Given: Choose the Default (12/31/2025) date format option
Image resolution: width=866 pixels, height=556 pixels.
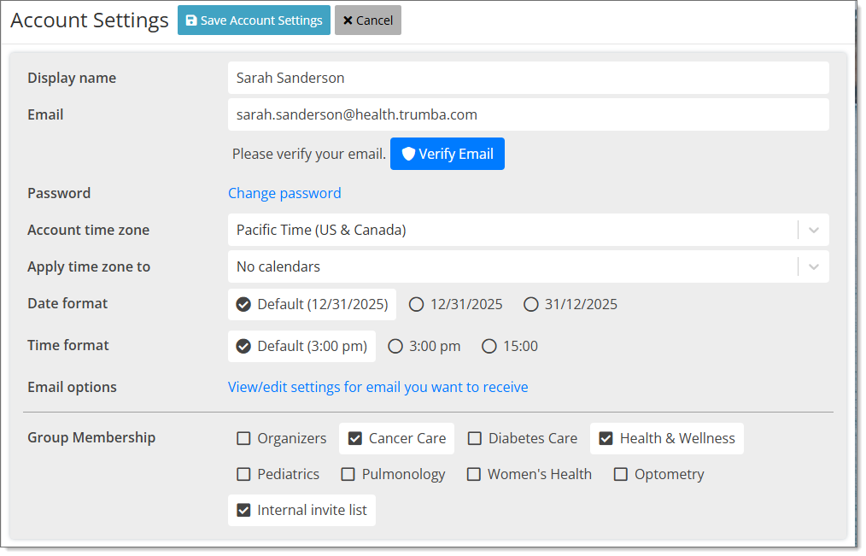Looking at the screenshot, I should 243,304.
